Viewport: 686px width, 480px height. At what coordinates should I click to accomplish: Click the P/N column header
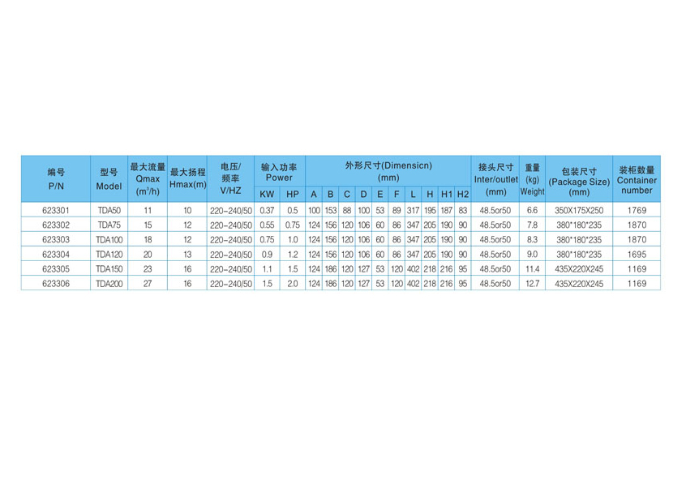(56, 179)
